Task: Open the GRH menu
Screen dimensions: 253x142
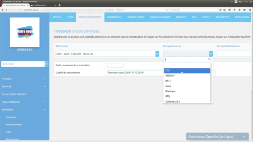Action: (194, 17)
